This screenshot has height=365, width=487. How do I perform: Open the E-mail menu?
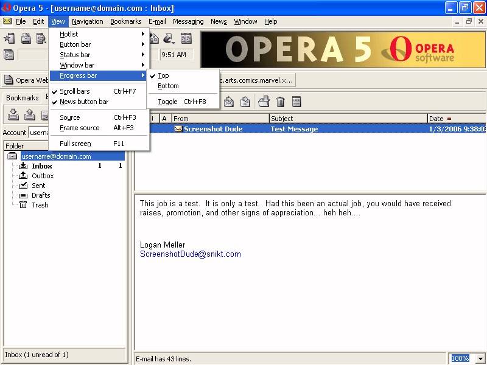pyautogui.click(x=157, y=21)
